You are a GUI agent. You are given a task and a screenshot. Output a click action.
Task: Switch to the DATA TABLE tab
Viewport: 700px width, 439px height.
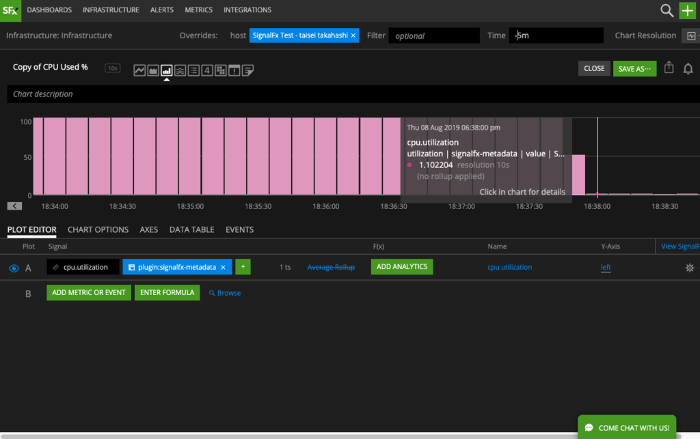tap(191, 229)
